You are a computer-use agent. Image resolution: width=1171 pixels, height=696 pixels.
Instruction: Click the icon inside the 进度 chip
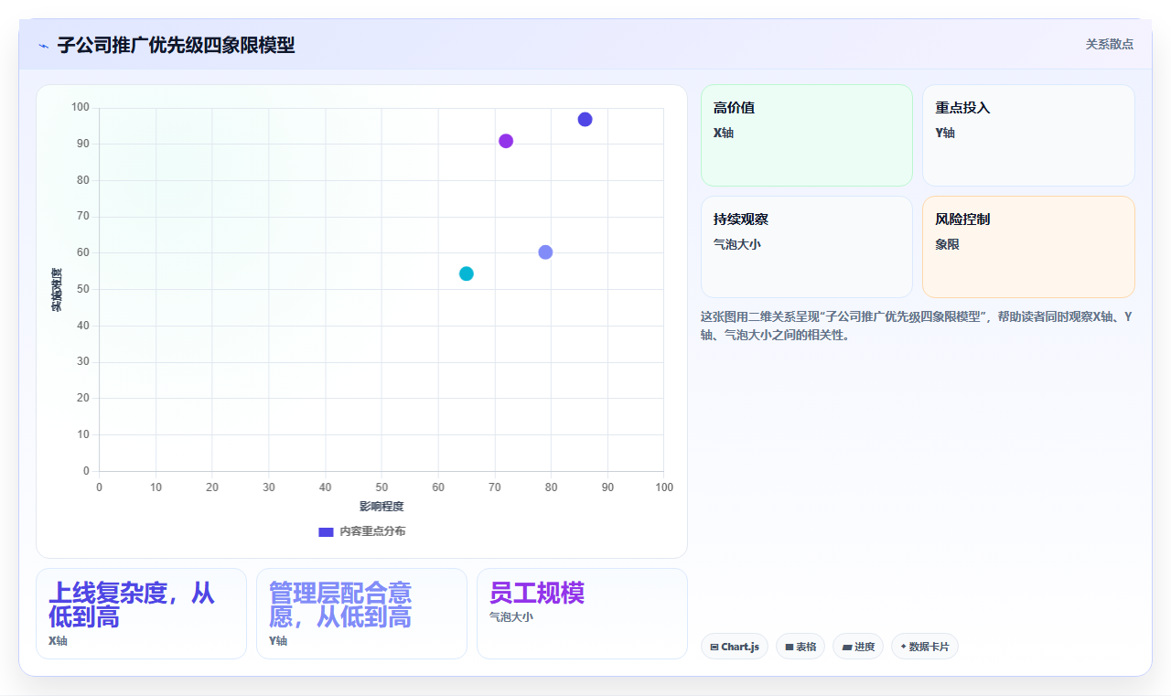point(847,648)
